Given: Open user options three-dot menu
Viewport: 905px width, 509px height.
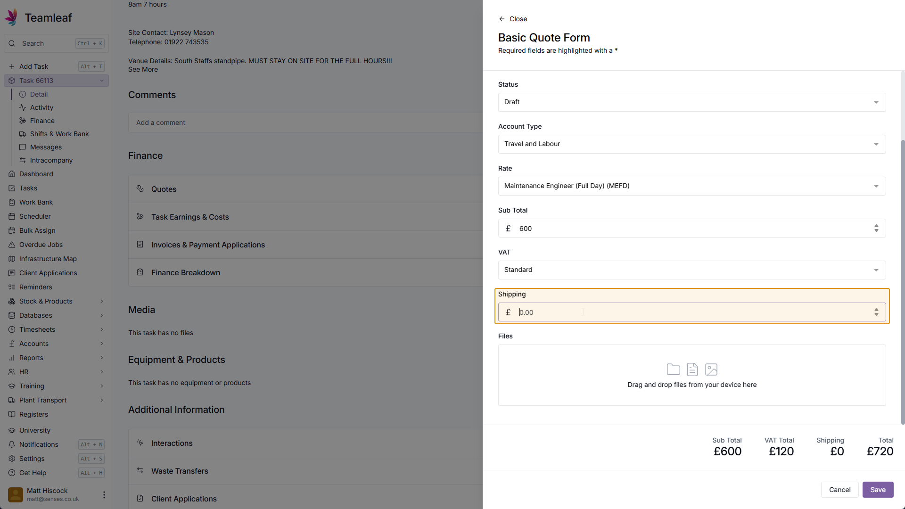Looking at the screenshot, I should pos(104,495).
